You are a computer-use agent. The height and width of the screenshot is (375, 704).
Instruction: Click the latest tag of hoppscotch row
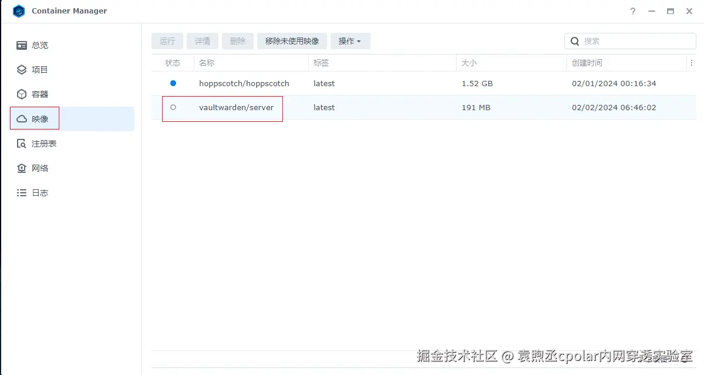(324, 83)
